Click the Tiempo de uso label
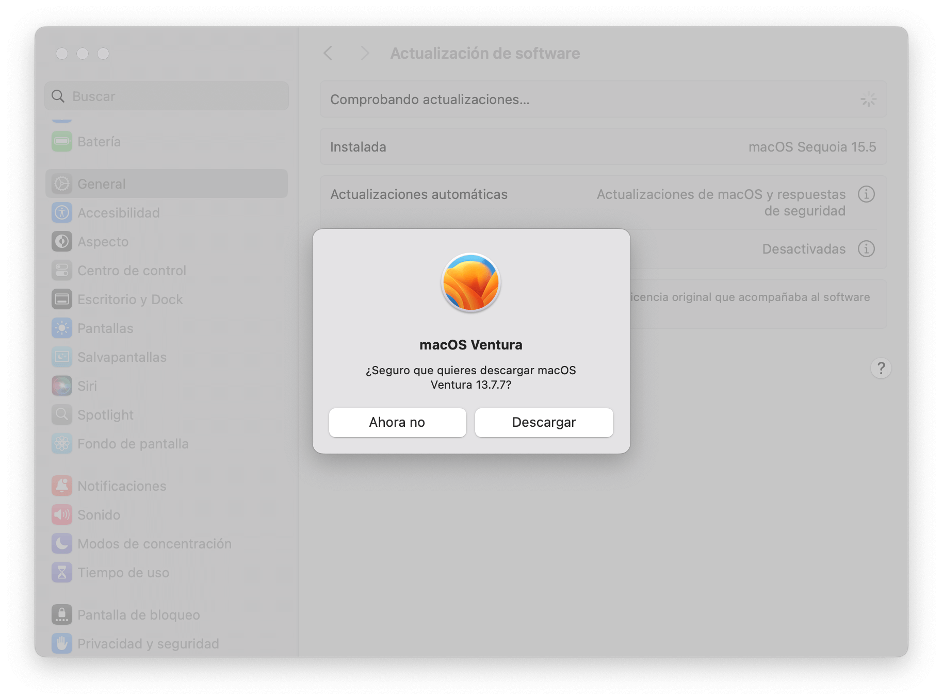 (123, 573)
